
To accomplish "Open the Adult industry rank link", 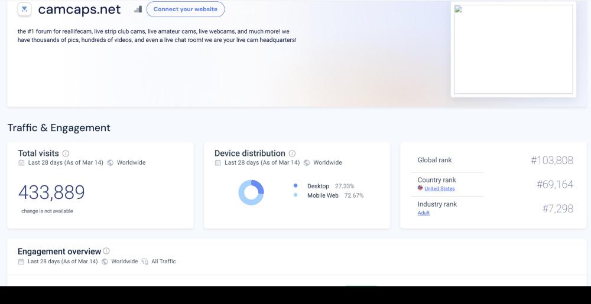I will click(423, 213).
